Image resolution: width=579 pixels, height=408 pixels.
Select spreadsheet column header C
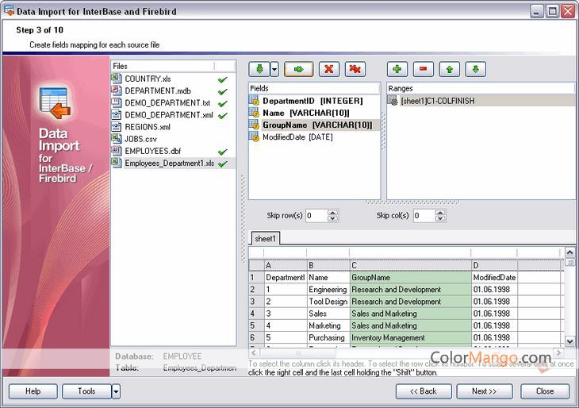coord(411,265)
